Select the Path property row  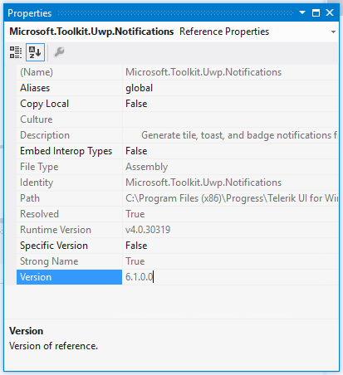(x=177, y=198)
